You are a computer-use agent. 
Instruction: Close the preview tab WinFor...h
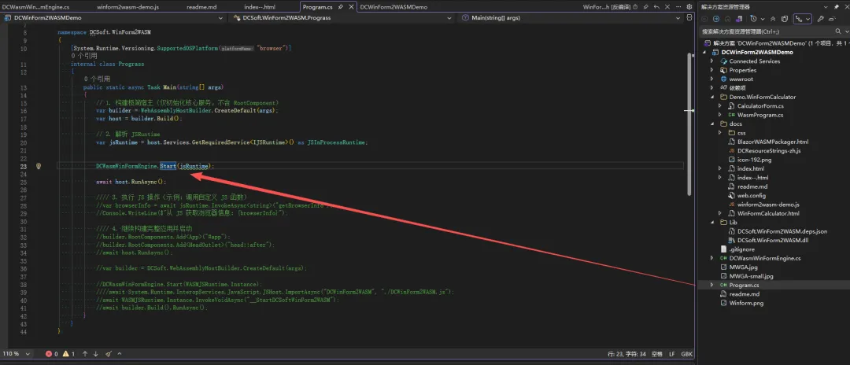pos(667,7)
